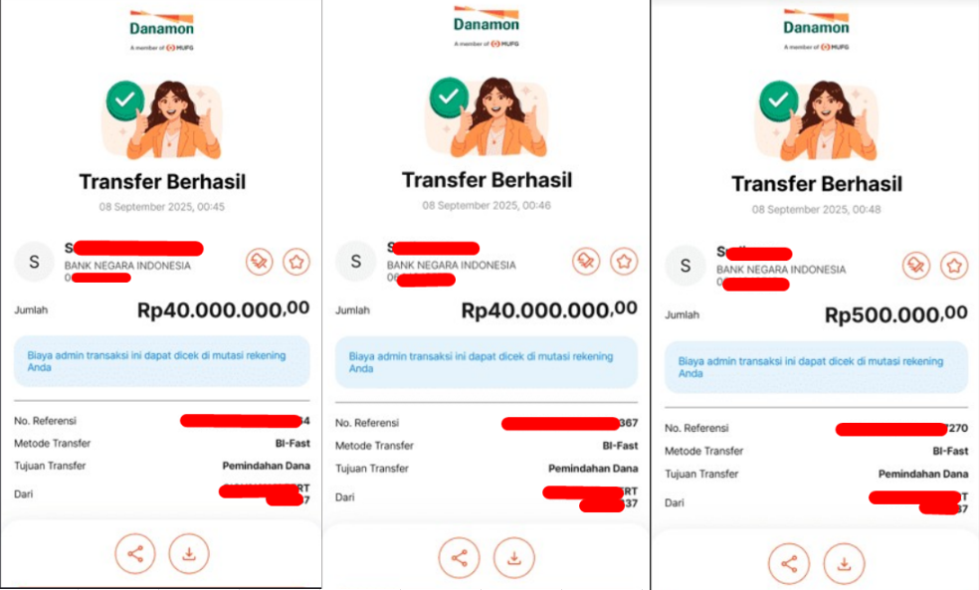Tap download icon on the 00:45 receipt
The height and width of the screenshot is (590, 979).
pyautogui.click(x=189, y=554)
